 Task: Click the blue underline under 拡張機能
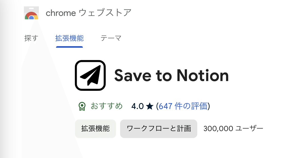click(69, 47)
